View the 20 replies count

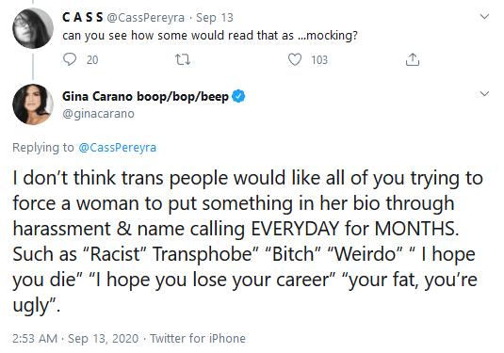[92, 60]
